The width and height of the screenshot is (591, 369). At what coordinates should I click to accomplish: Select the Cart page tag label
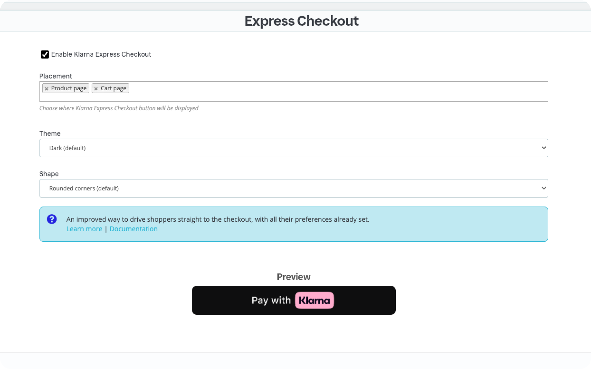click(114, 88)
